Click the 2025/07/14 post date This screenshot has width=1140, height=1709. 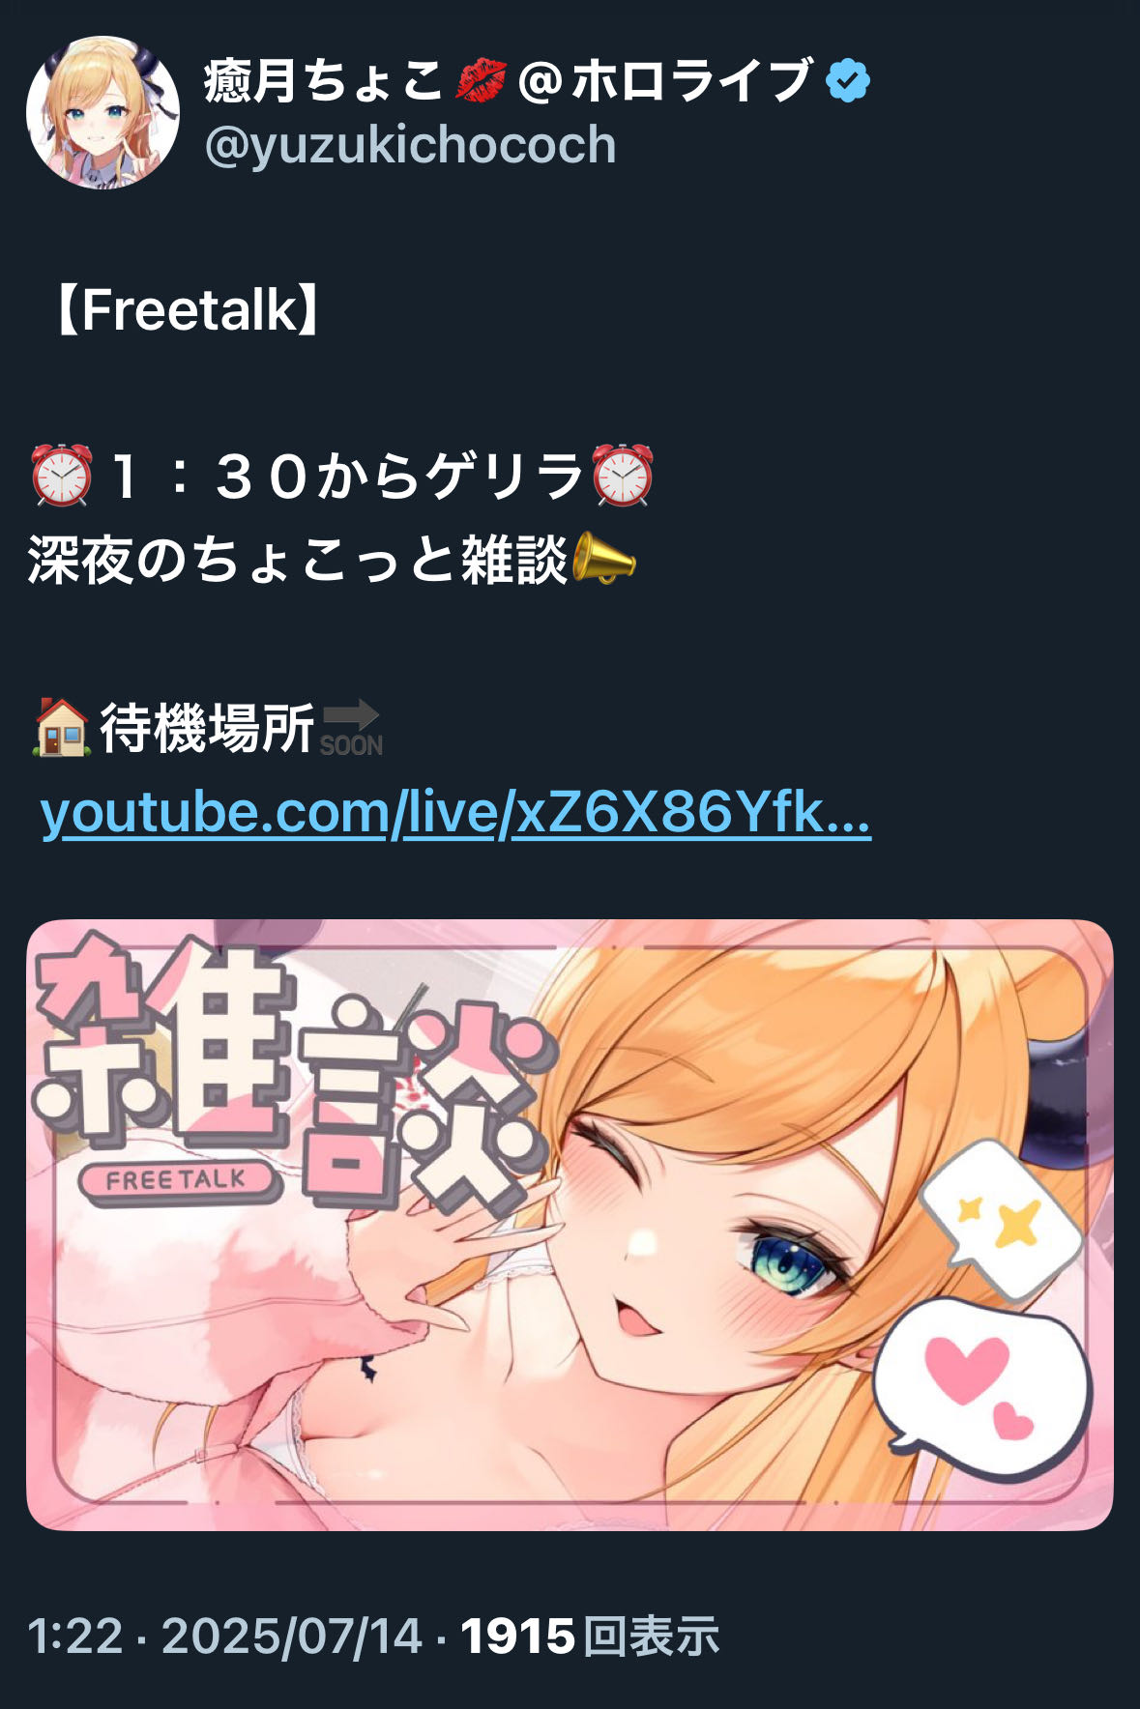tap(292, 1637)
